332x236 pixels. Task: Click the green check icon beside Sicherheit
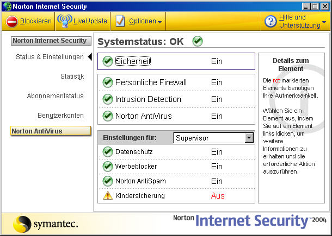click(x=108, y=61)
